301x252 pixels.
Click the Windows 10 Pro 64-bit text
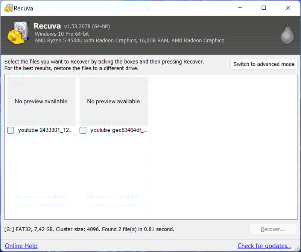62,34
